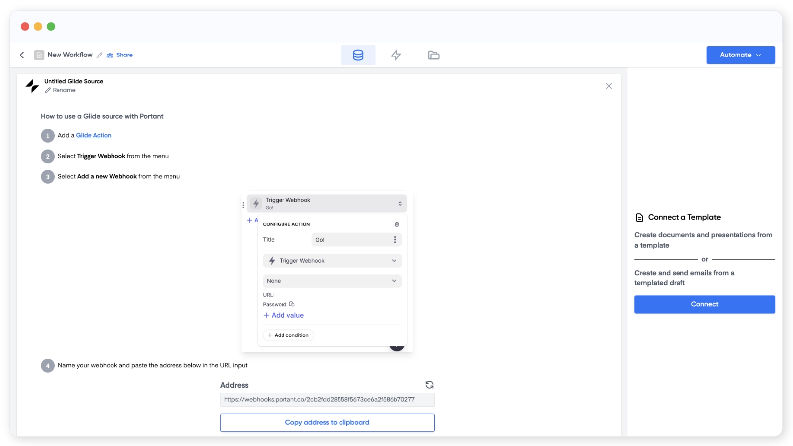Click the back arrow beside New Workflow

pyautogui.click(x=22, y=55)
